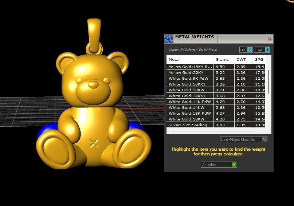Viewport: 294px width, 206px height.
Task: Click the 4.50 grams cell
Action: [224, 67]
